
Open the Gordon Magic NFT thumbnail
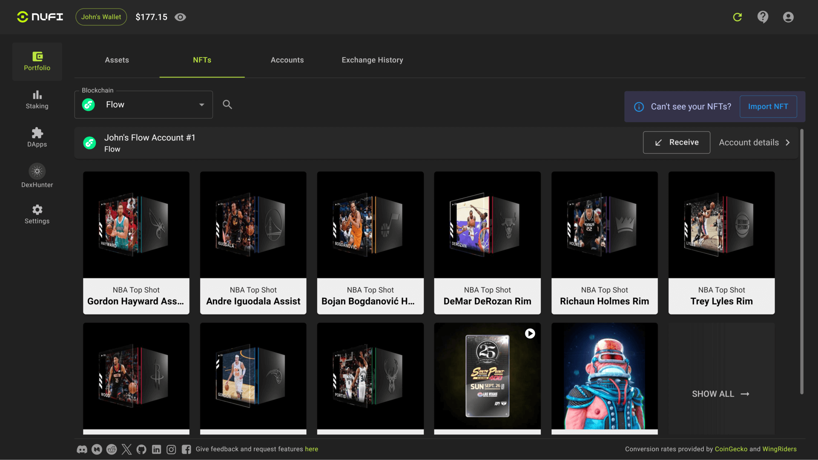253,376
